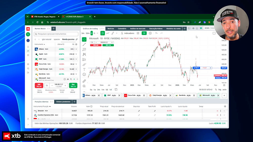Open Microsoft instrument info icon
253x142 pixels.
pyautogui.click(x=65, y=79)
